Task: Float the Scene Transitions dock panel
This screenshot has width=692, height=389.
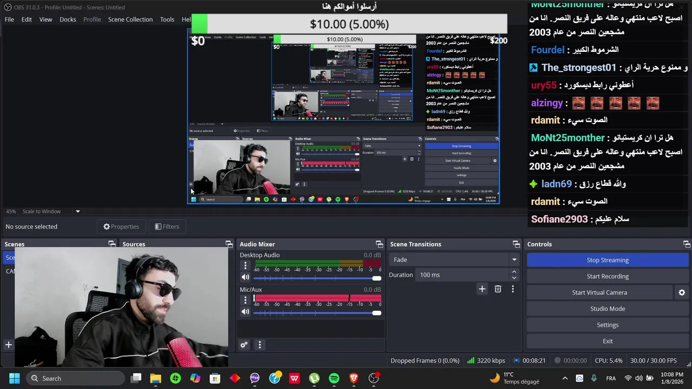Action: 516,244
